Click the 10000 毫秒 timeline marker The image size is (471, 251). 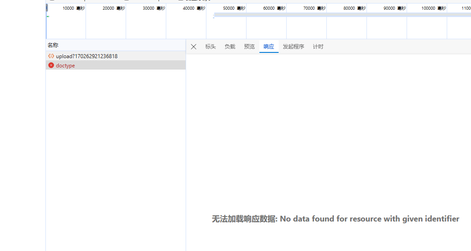click(74, 8)
